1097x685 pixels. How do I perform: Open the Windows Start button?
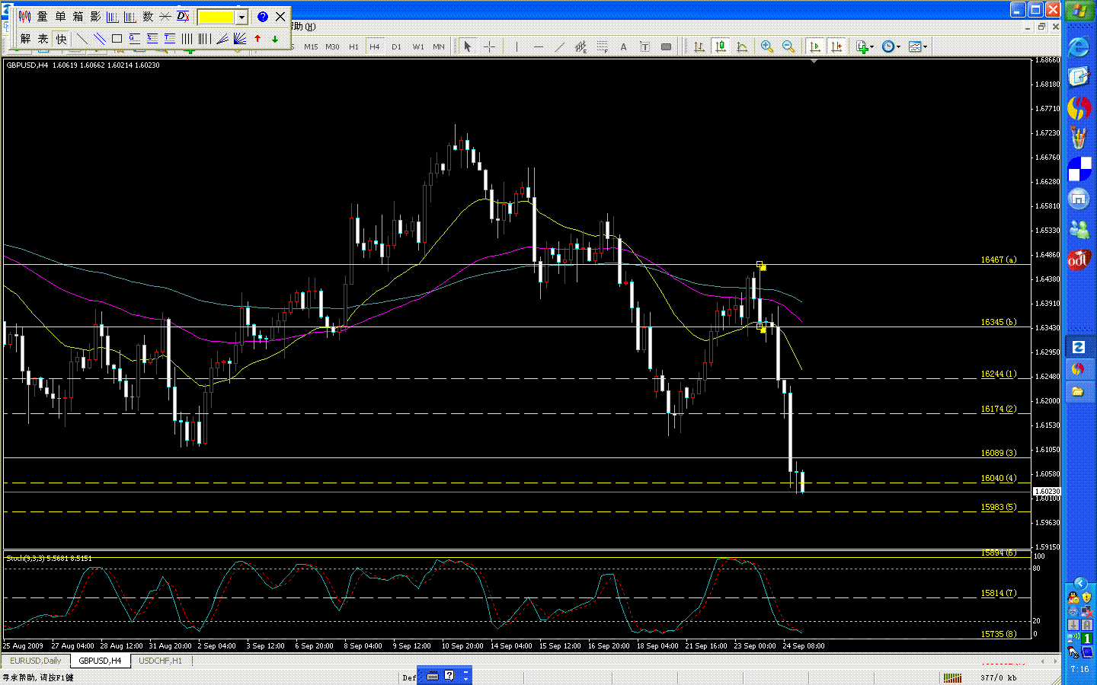click(1079, 11)
